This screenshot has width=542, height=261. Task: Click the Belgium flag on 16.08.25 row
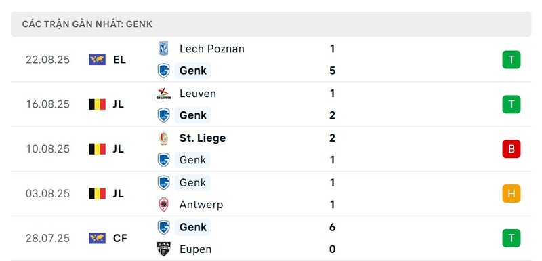[97, 104]
